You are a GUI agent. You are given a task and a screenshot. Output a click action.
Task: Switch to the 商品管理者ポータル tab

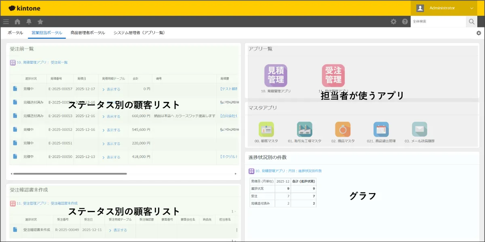(x=88, y=33)
